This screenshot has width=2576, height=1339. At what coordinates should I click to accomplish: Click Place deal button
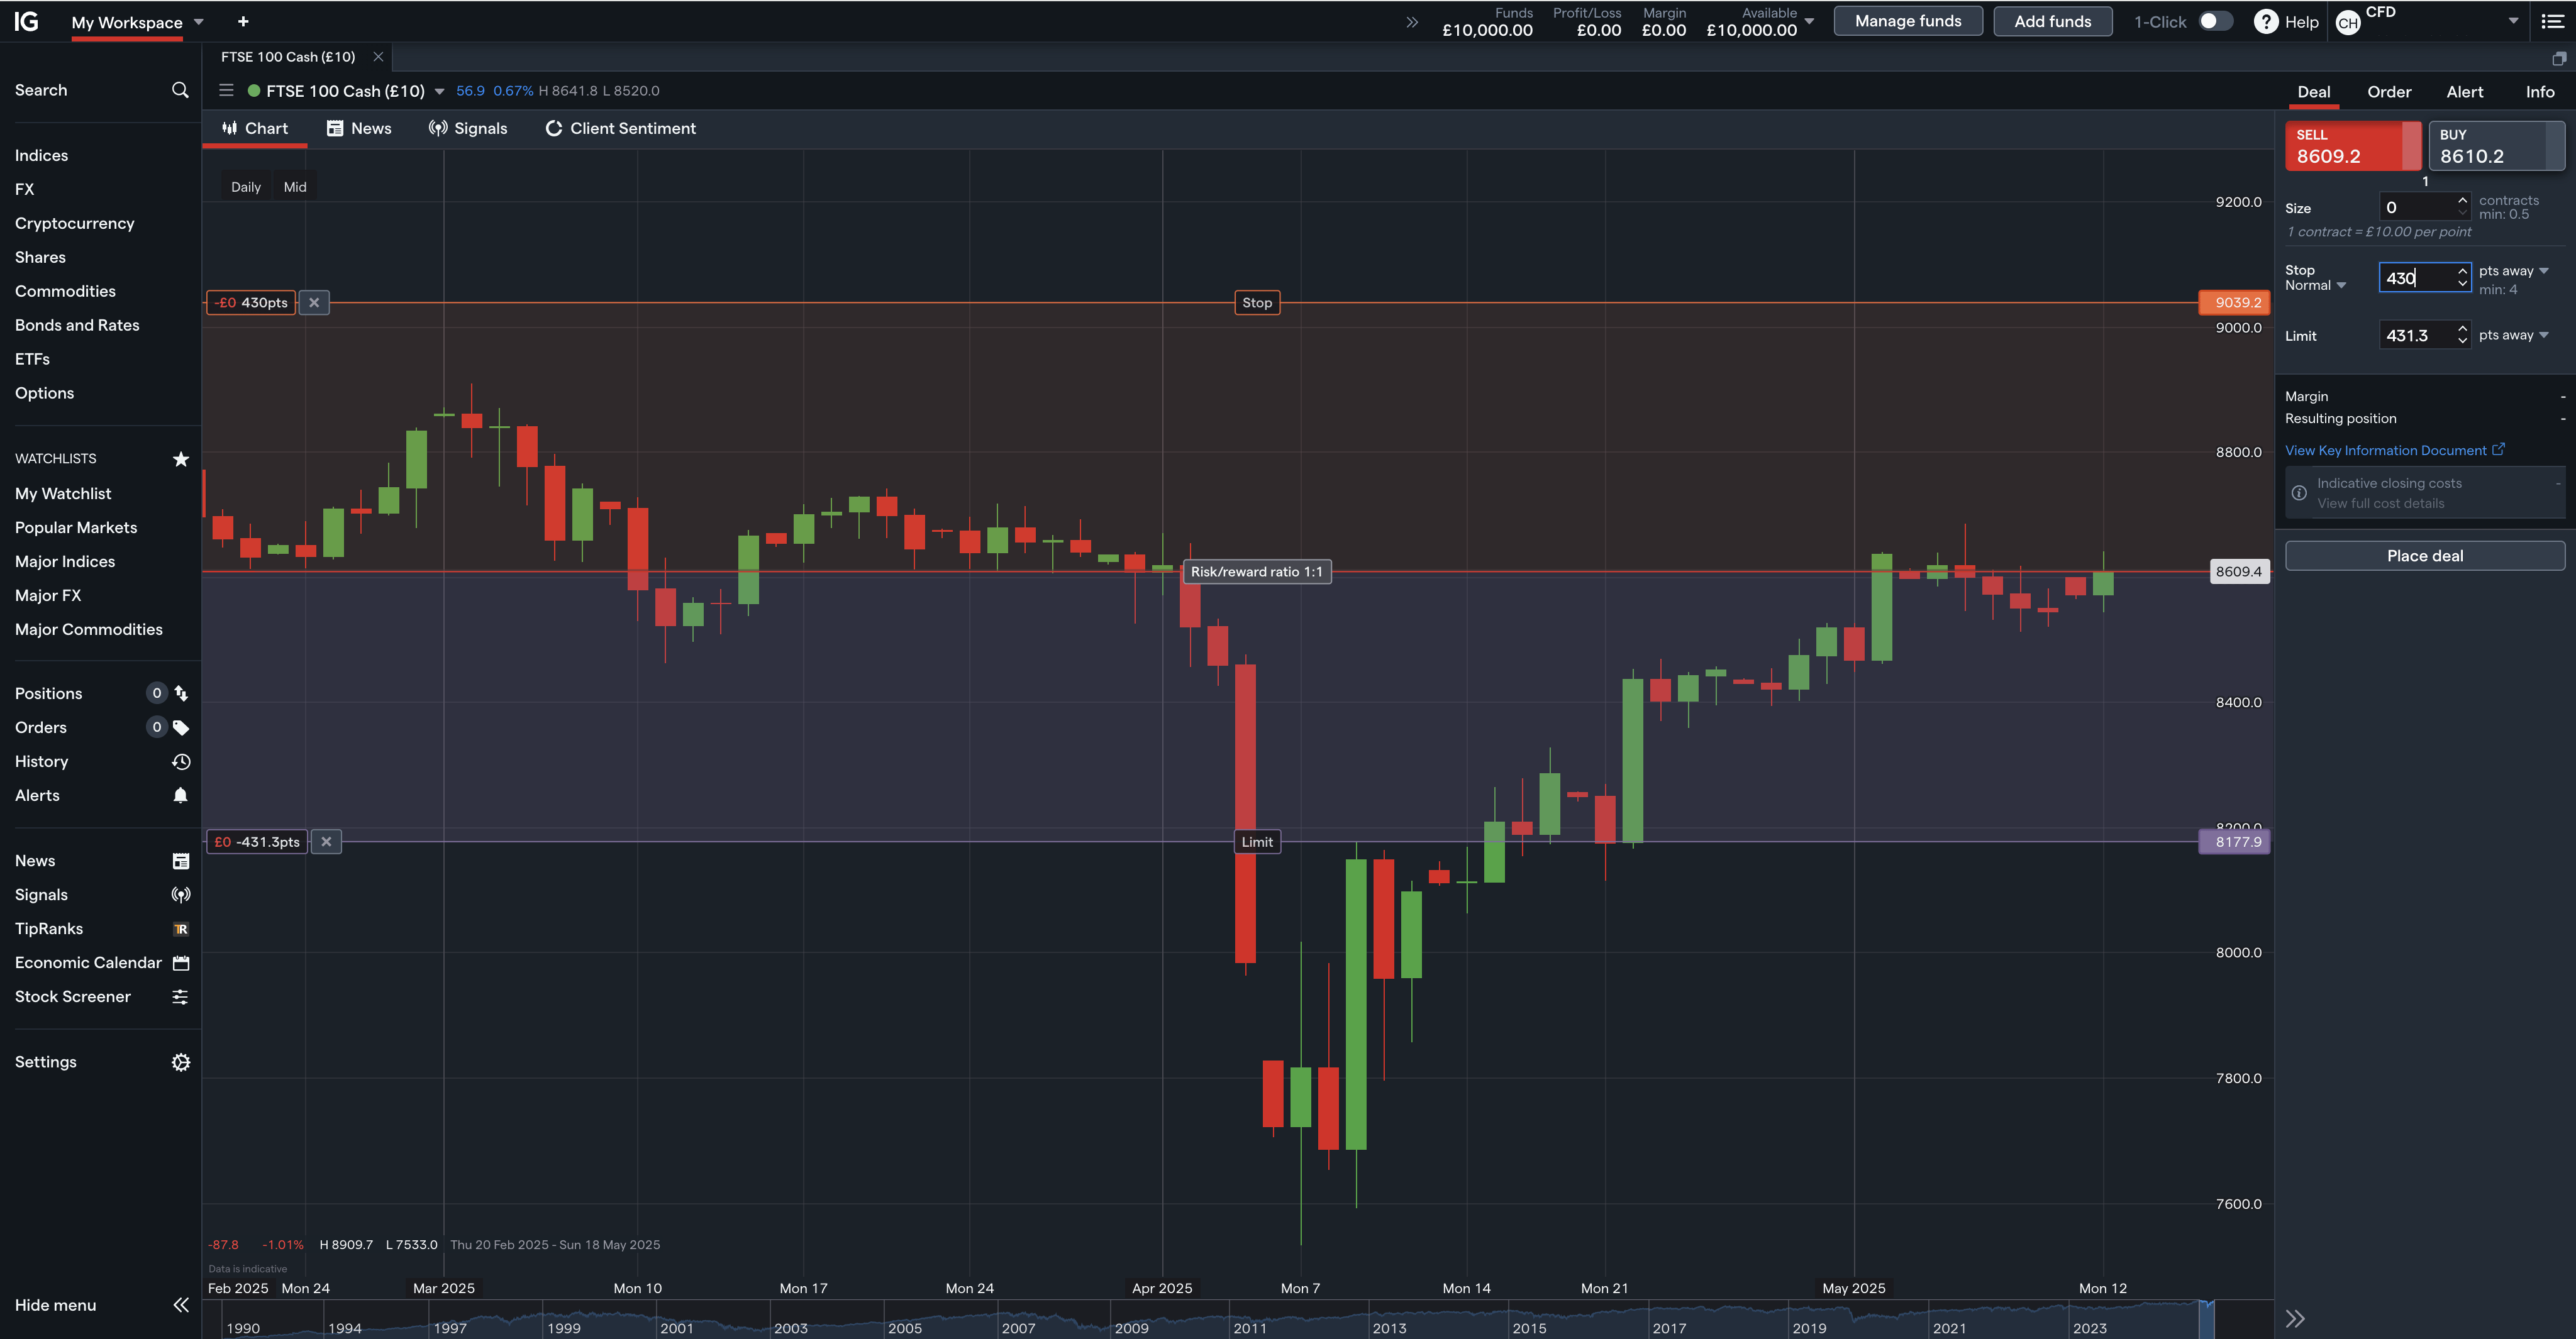point(2425,556)
